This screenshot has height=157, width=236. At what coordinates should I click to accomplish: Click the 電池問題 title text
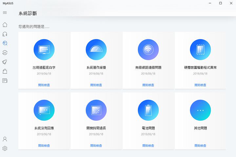148,128
